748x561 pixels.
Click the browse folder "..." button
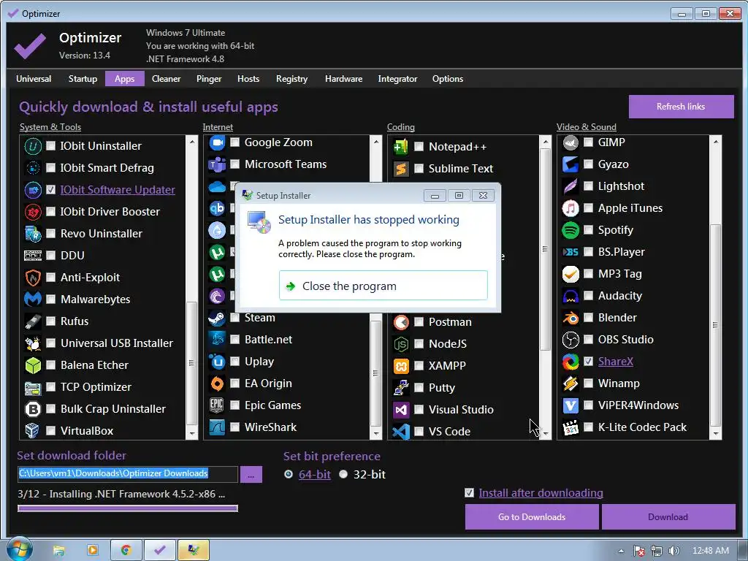pos(251,475)
